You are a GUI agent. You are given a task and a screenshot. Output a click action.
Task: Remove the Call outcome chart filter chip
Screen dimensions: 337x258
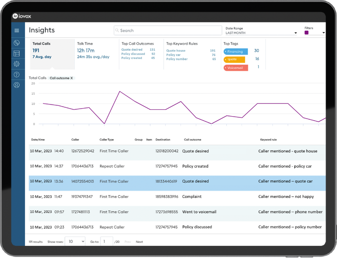click(x=71, y=78)
